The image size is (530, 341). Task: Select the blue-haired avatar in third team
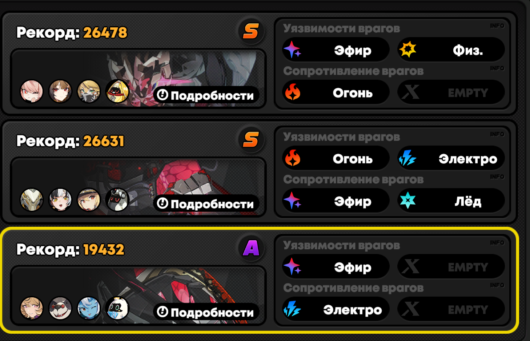(89, 308)
